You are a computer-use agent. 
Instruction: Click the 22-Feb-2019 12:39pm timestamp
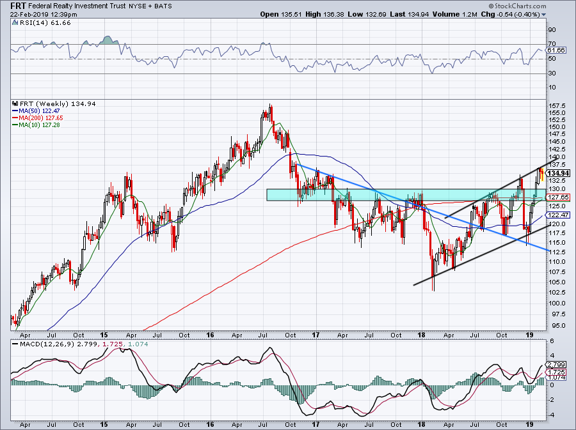pos(44,15)
